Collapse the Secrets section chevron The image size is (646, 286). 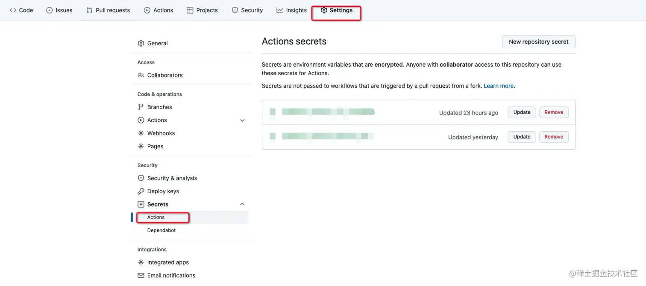(242, 204)
